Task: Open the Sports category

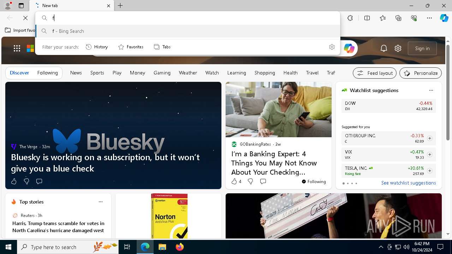Action: click(x=97, y=73)
